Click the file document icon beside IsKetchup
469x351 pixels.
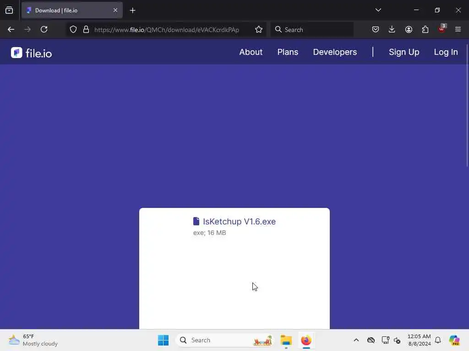tap(196, 221)
